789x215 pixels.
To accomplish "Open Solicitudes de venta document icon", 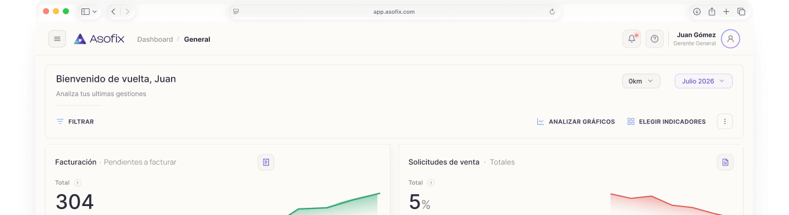I will (x=725, y=162).
